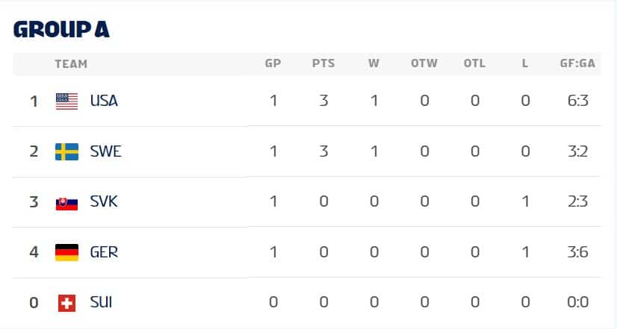Click the USA flag icon
The height and width of the screenshot is (329, 617).
[x=66, y=101]
